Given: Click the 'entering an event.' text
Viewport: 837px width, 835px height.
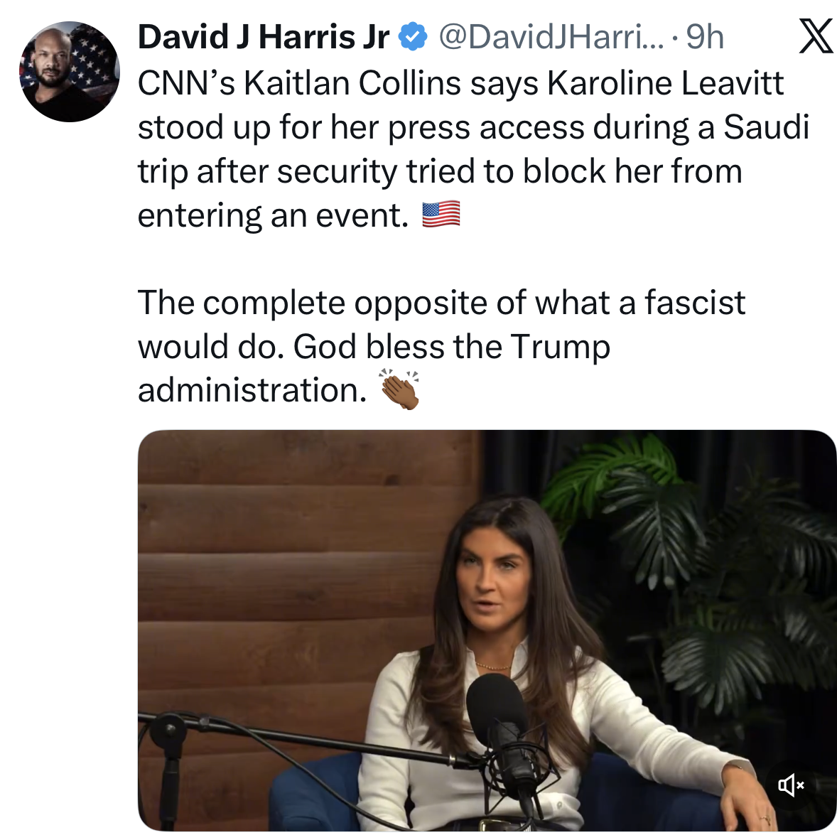Looking at the screenshot, I should coord(273,216).
